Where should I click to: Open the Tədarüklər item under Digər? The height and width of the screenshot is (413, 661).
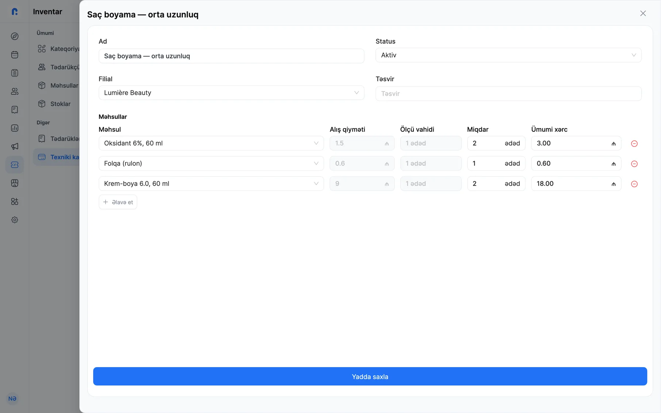[x=58, y=139]
